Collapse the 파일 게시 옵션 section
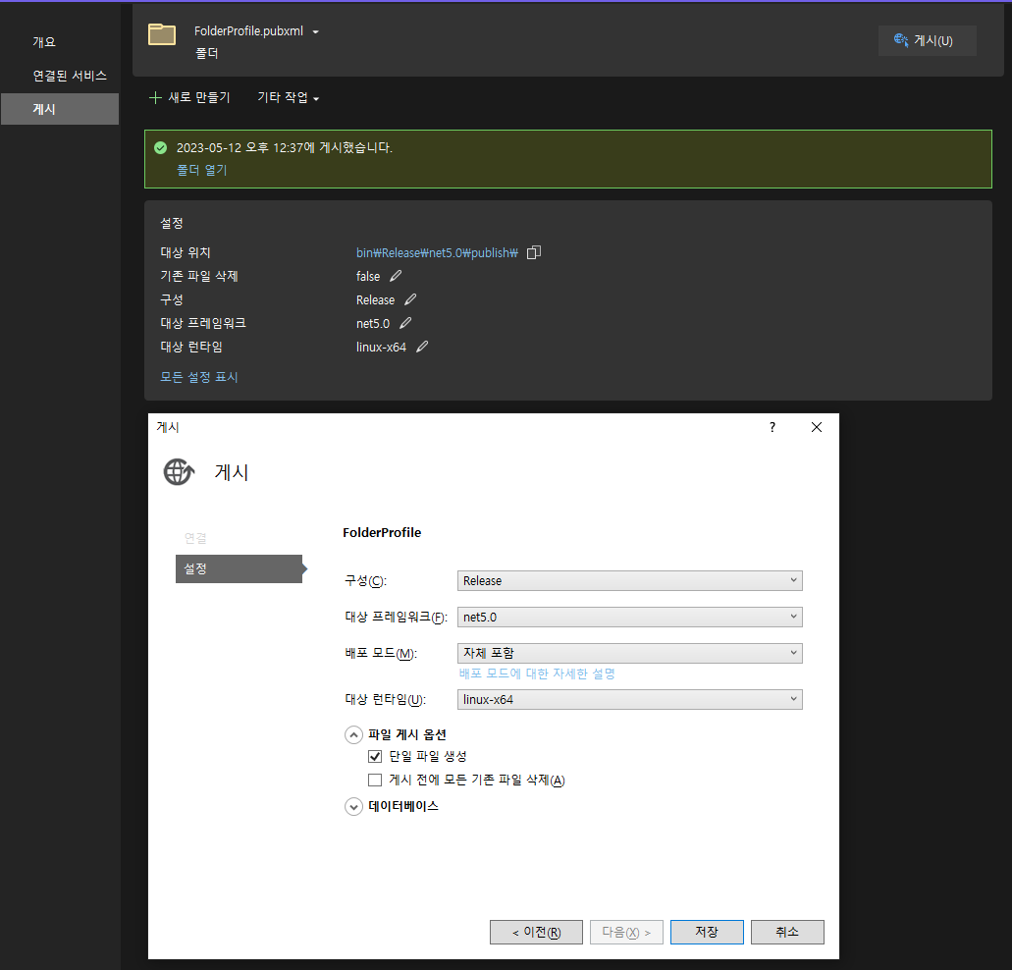The width and height of the screenshot is (1012, 970). 353,735
